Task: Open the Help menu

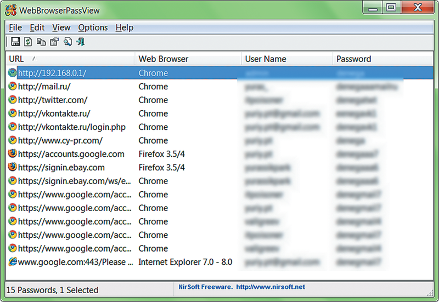Action: click(125, 27)
